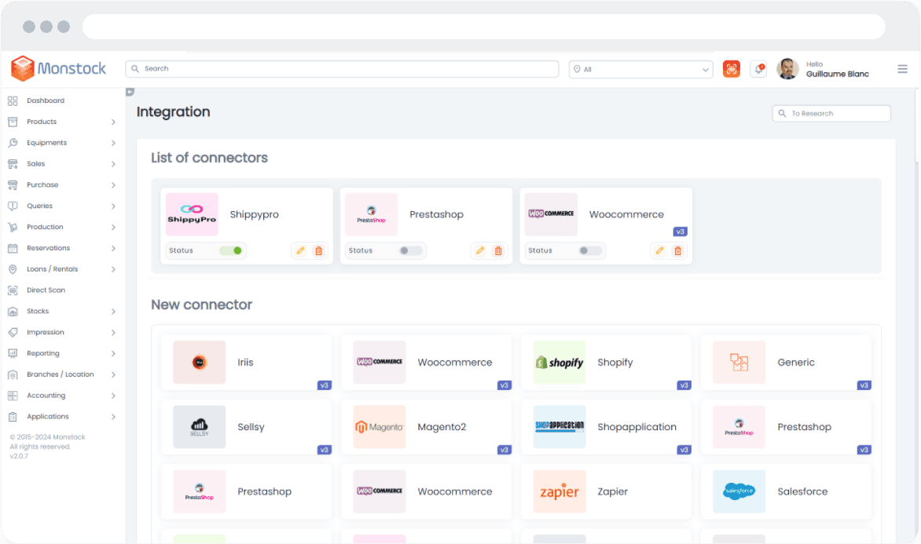Disable the Shippypro status toggle
The height and width of the screenshot is (544, 921).
click(231, 250)
